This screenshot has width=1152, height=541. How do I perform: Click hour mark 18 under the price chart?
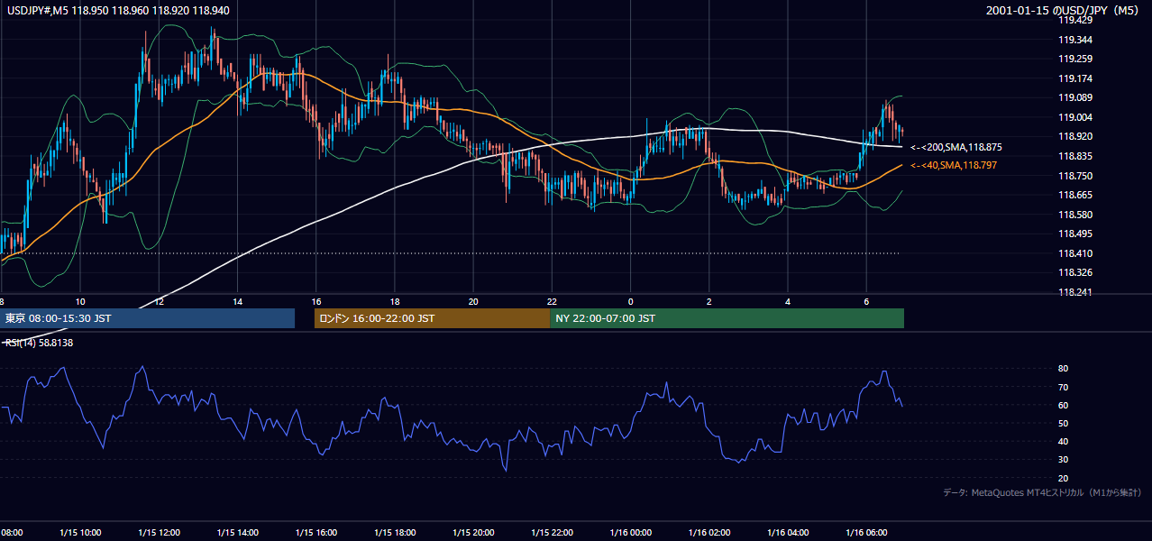click(x=395, y=301)
